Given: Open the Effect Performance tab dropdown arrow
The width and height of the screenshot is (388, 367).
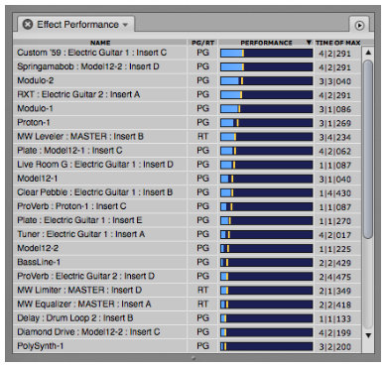Looking at the screenshot, I should (125, 25).
